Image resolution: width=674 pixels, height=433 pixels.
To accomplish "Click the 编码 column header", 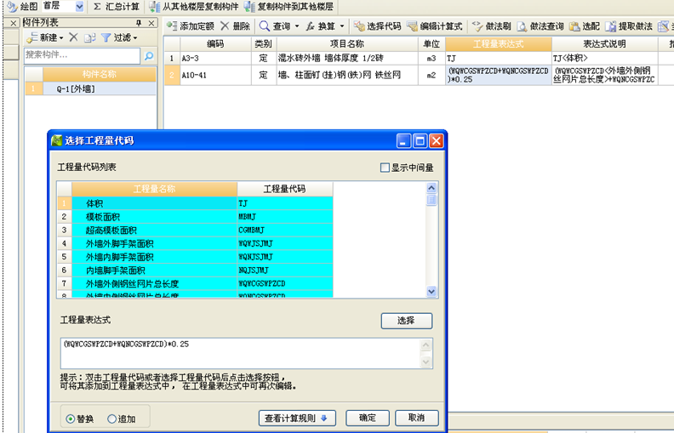I will coord(215,44).
